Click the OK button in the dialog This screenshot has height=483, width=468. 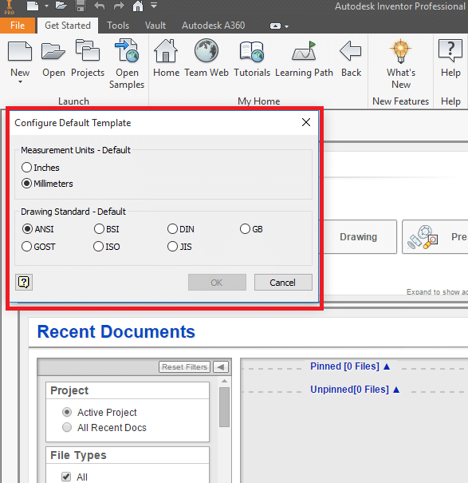click(217, 282)
